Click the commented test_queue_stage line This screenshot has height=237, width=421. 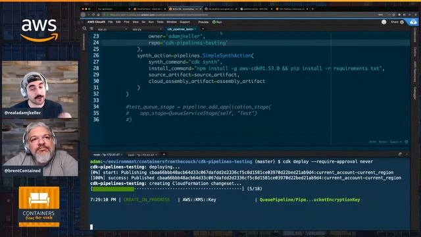[x=199, y=107]
